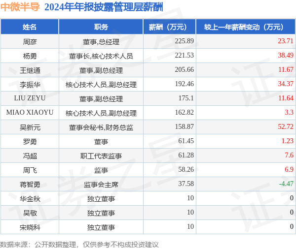Click the name cell 王继通

[30, 70]
